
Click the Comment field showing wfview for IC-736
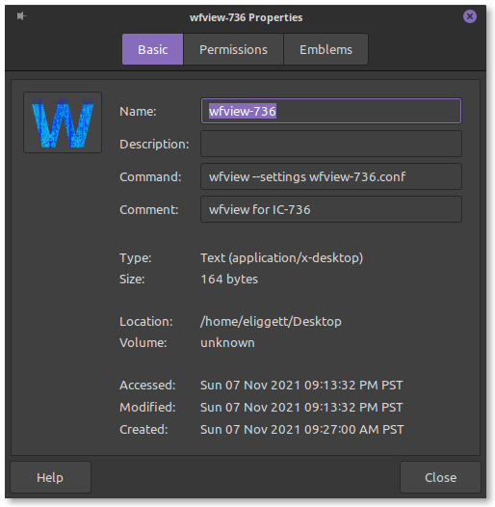tap(331, 209)
